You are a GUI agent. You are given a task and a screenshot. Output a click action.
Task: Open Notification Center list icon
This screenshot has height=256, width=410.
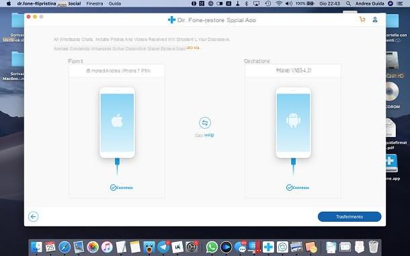(x=400, y=3)
